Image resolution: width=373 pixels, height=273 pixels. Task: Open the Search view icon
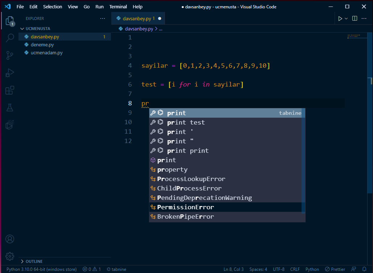(x=10, y=38)
